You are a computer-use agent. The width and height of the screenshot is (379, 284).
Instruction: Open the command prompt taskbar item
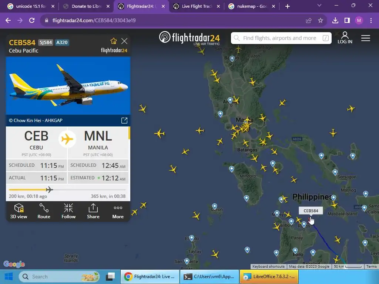(209, 277)
